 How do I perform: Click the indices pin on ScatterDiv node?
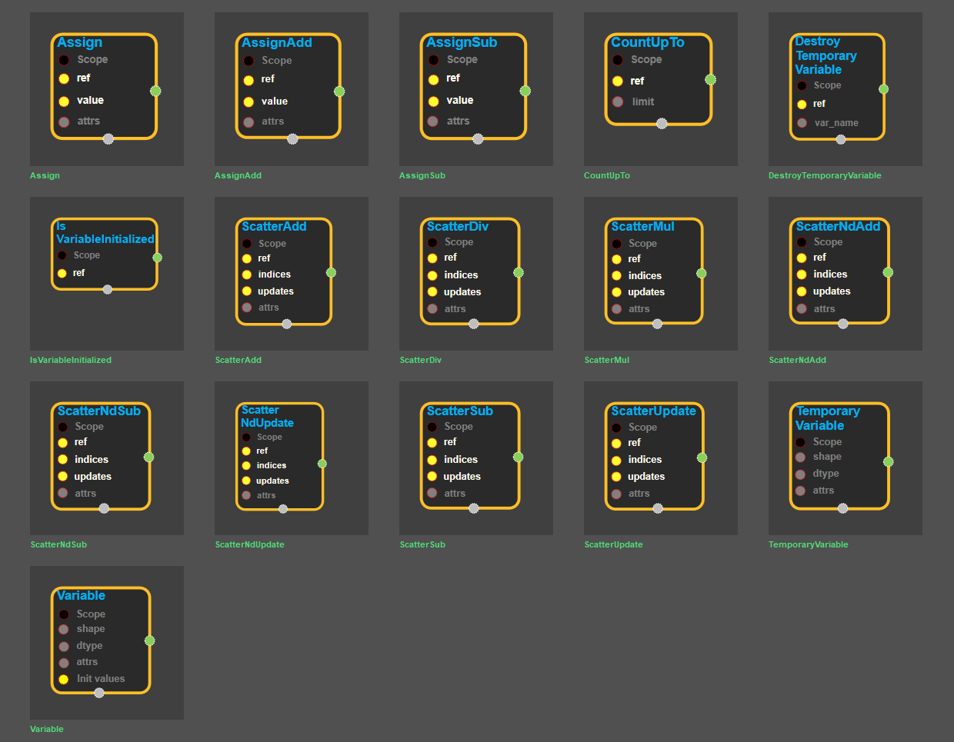[x=432, y=275]
